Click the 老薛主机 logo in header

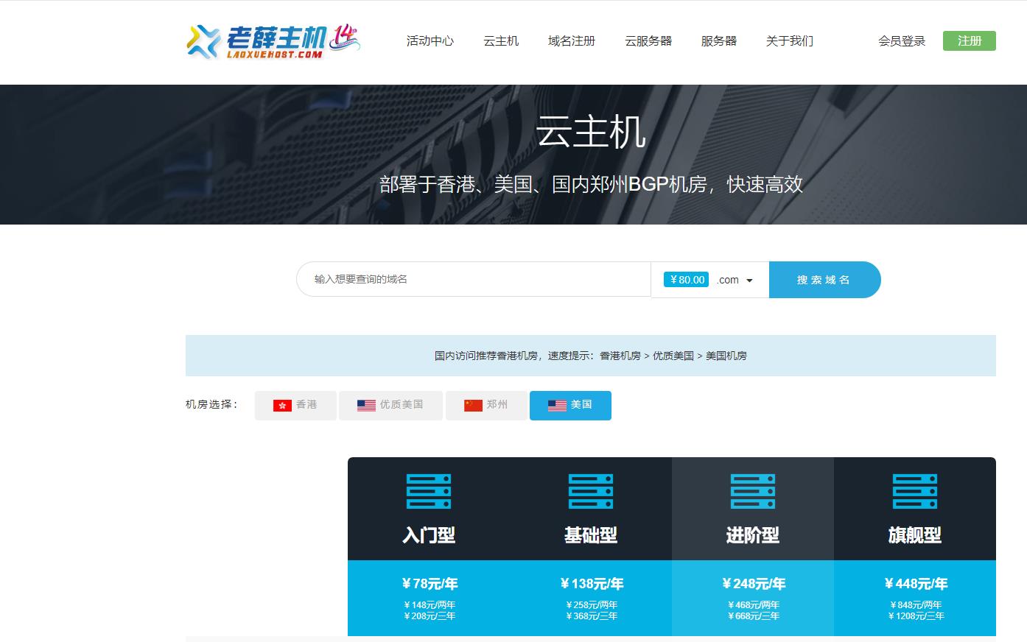[273, 41]
